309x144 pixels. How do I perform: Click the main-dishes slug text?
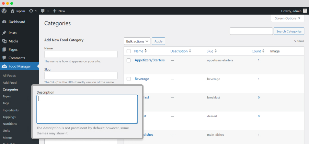click(x=216, y=135)
